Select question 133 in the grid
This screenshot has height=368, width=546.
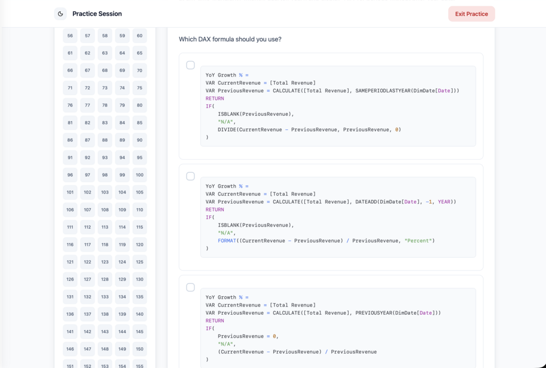(x=105, y=297)
